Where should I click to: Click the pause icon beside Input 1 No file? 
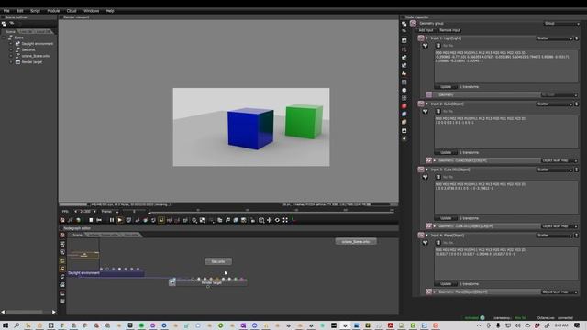438,46
